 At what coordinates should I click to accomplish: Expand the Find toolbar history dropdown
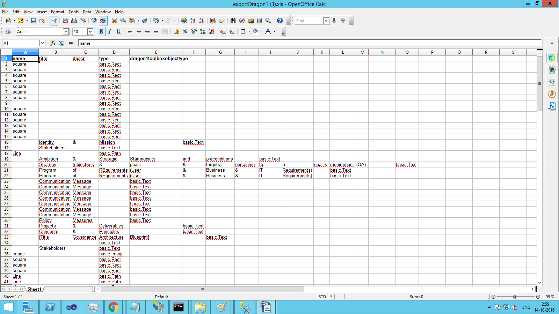click(x=326, y=21)
